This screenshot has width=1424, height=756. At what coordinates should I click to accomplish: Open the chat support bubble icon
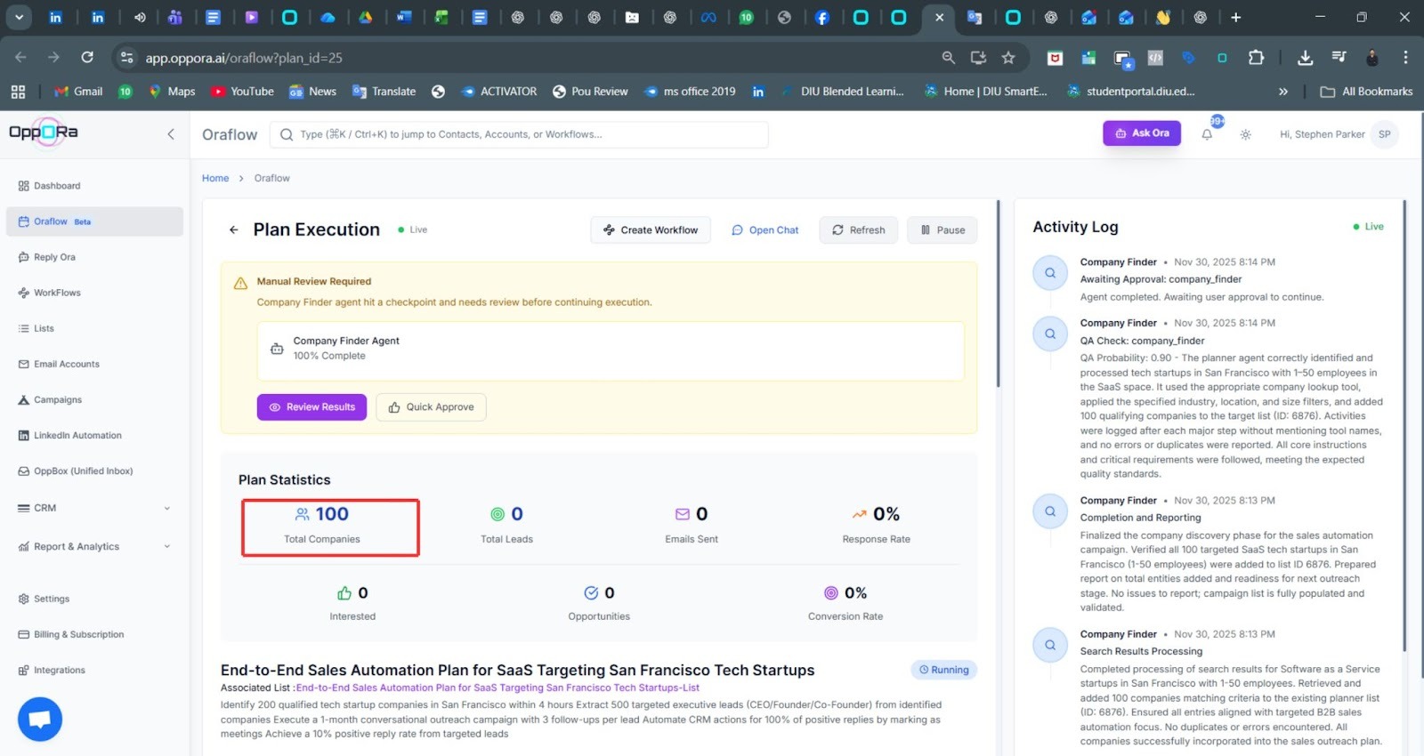pos(40,719)
